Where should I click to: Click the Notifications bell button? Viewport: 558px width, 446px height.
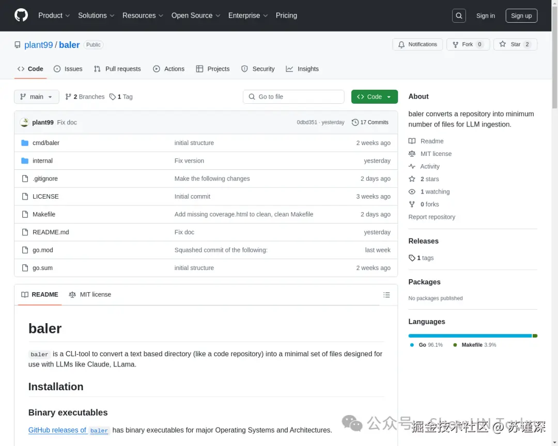[x=417, y=44]
